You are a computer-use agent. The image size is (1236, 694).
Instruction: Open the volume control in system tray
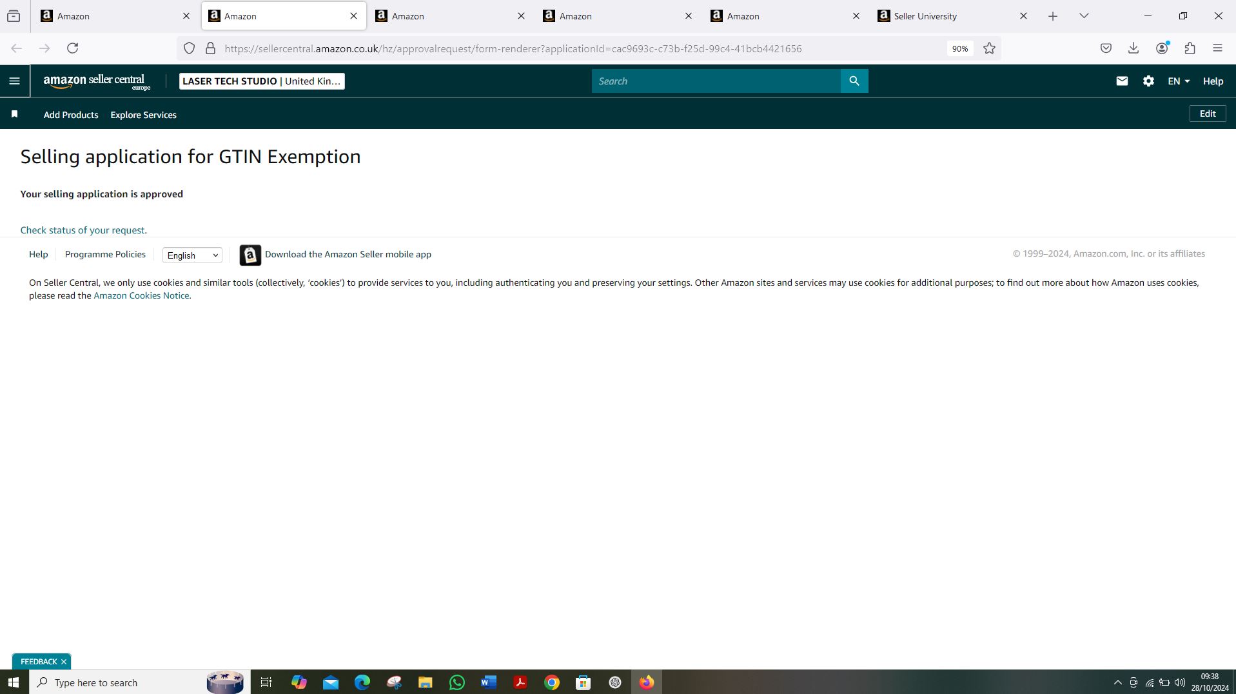tap(1180, 682)
